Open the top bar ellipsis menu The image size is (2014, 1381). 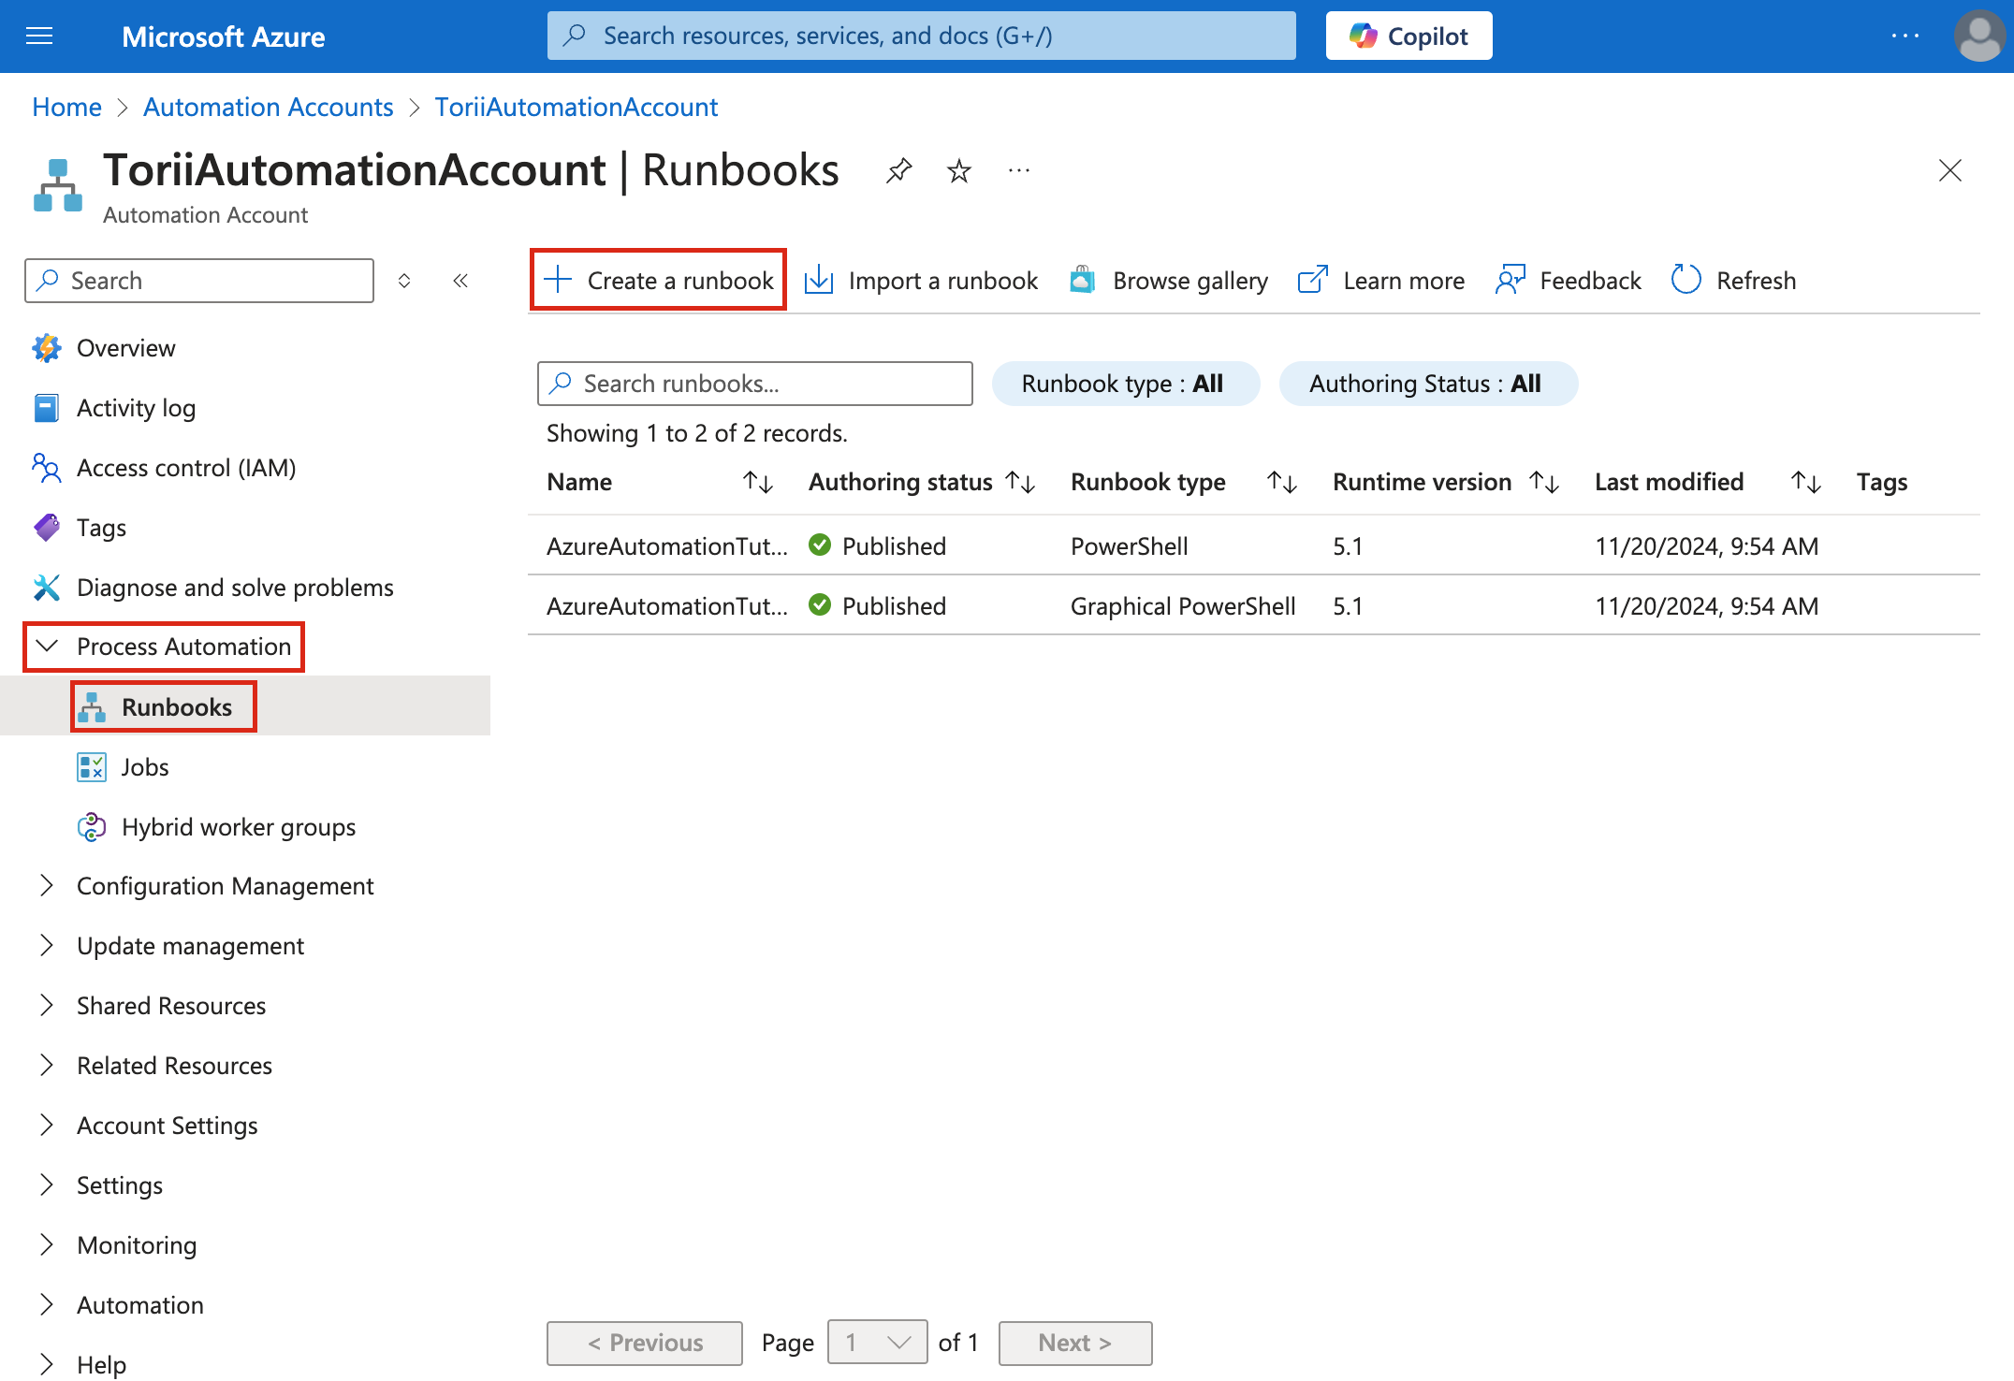[1905, 36]
